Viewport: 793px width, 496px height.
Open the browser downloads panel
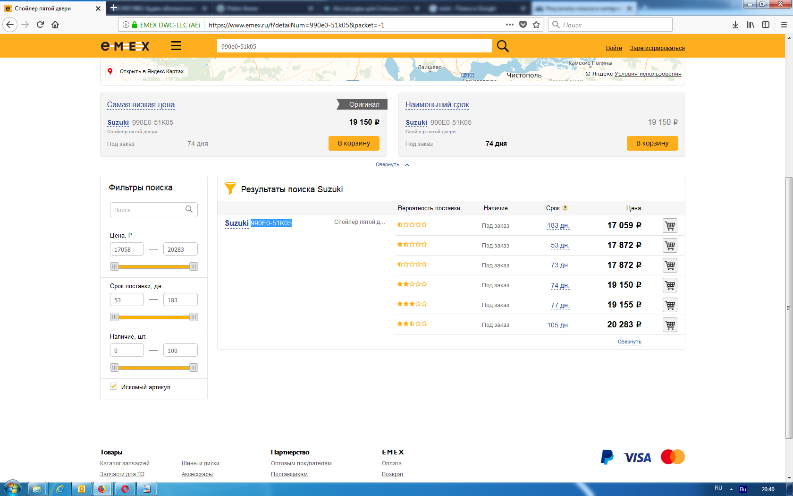click(735, 25)
